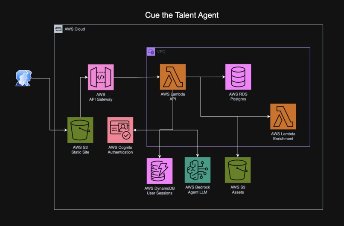This screenshot has height=226, width=344.
Task: Click the 'VPC' label text
Action: click(x=161, y=52)
